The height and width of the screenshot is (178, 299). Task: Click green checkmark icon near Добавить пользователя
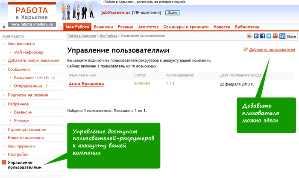point(245,50)
